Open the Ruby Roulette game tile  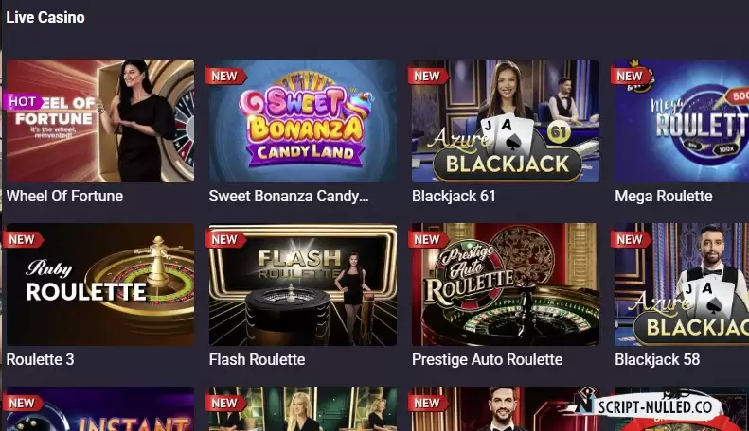(x=100, y=284)
